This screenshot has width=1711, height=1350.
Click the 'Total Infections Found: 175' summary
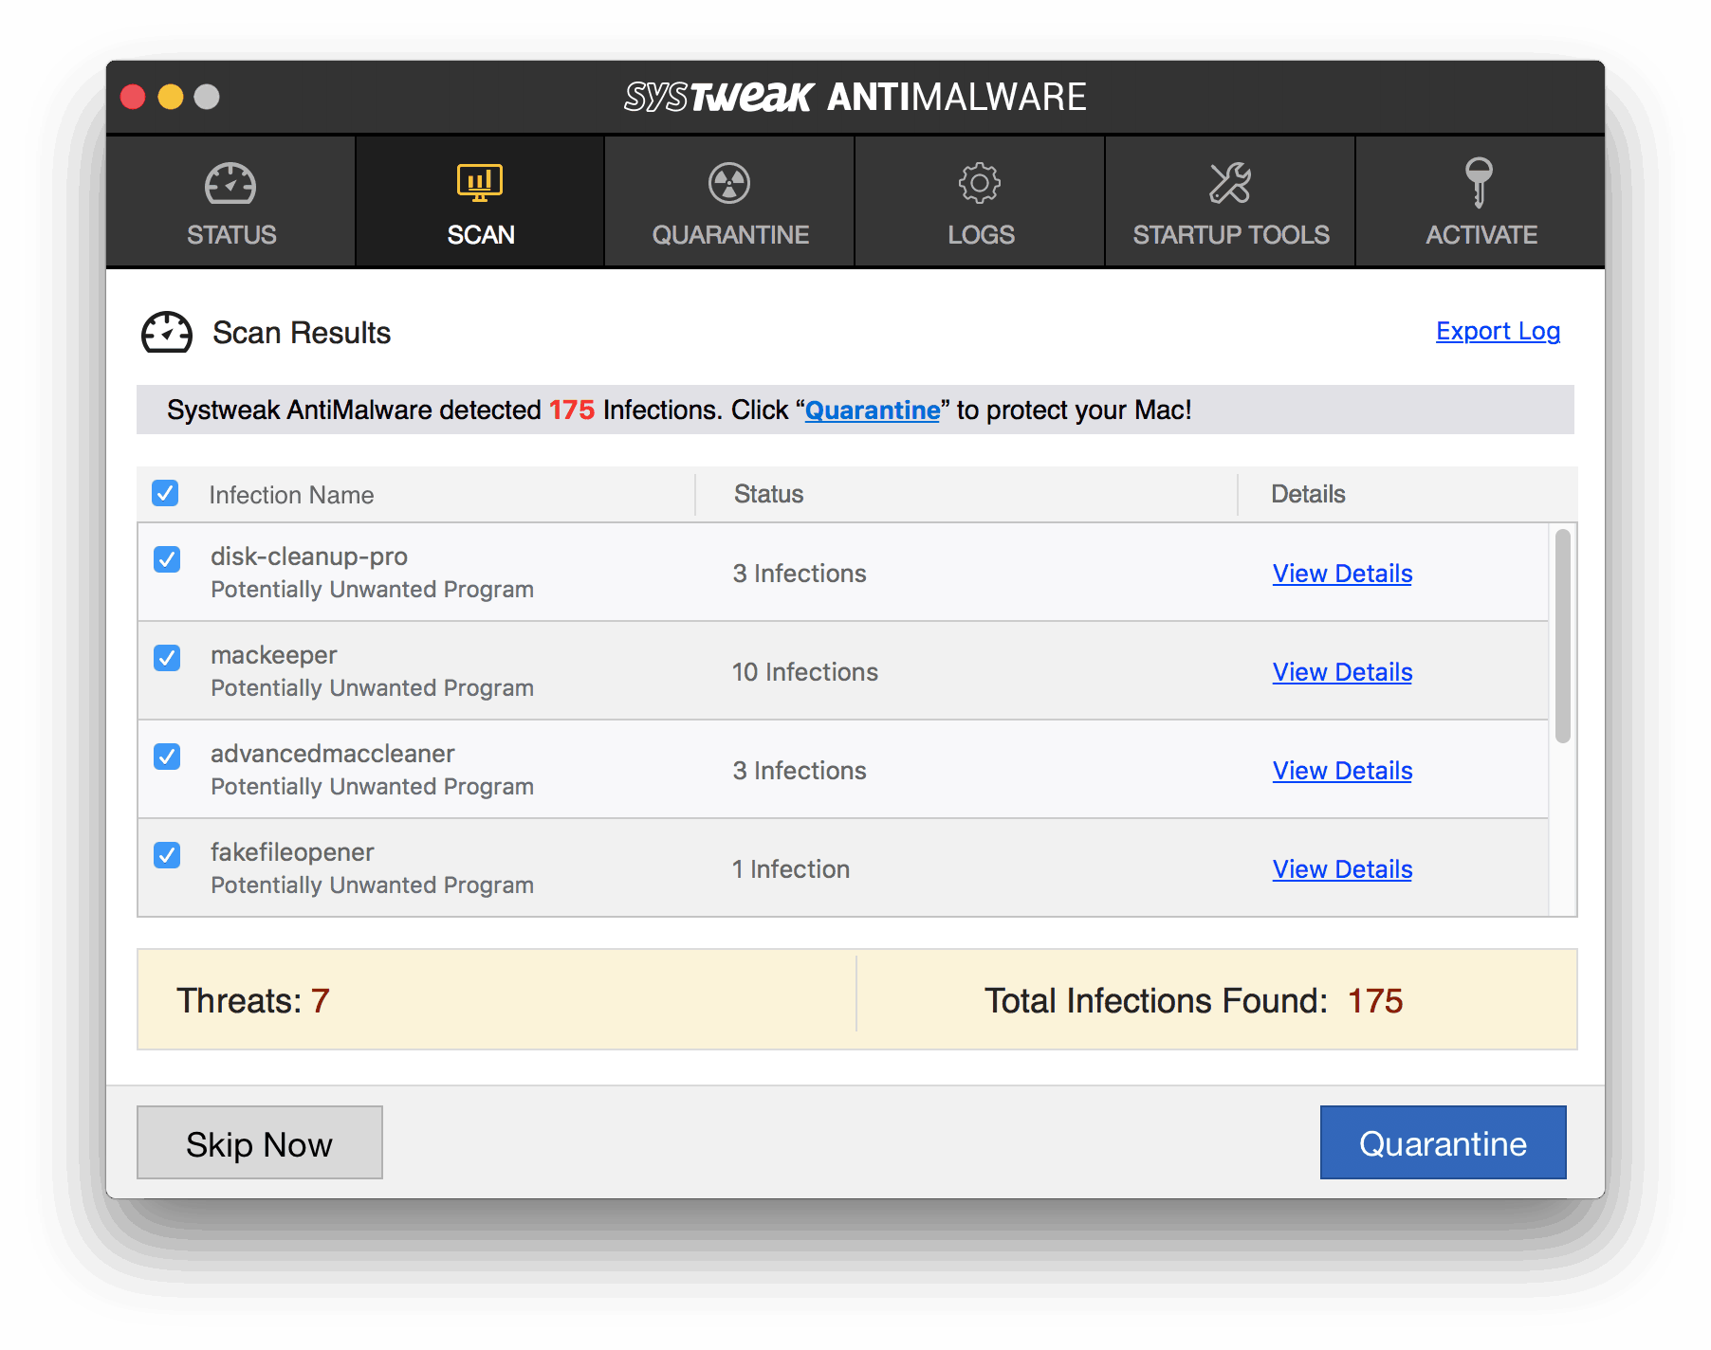[1193, 1001]
